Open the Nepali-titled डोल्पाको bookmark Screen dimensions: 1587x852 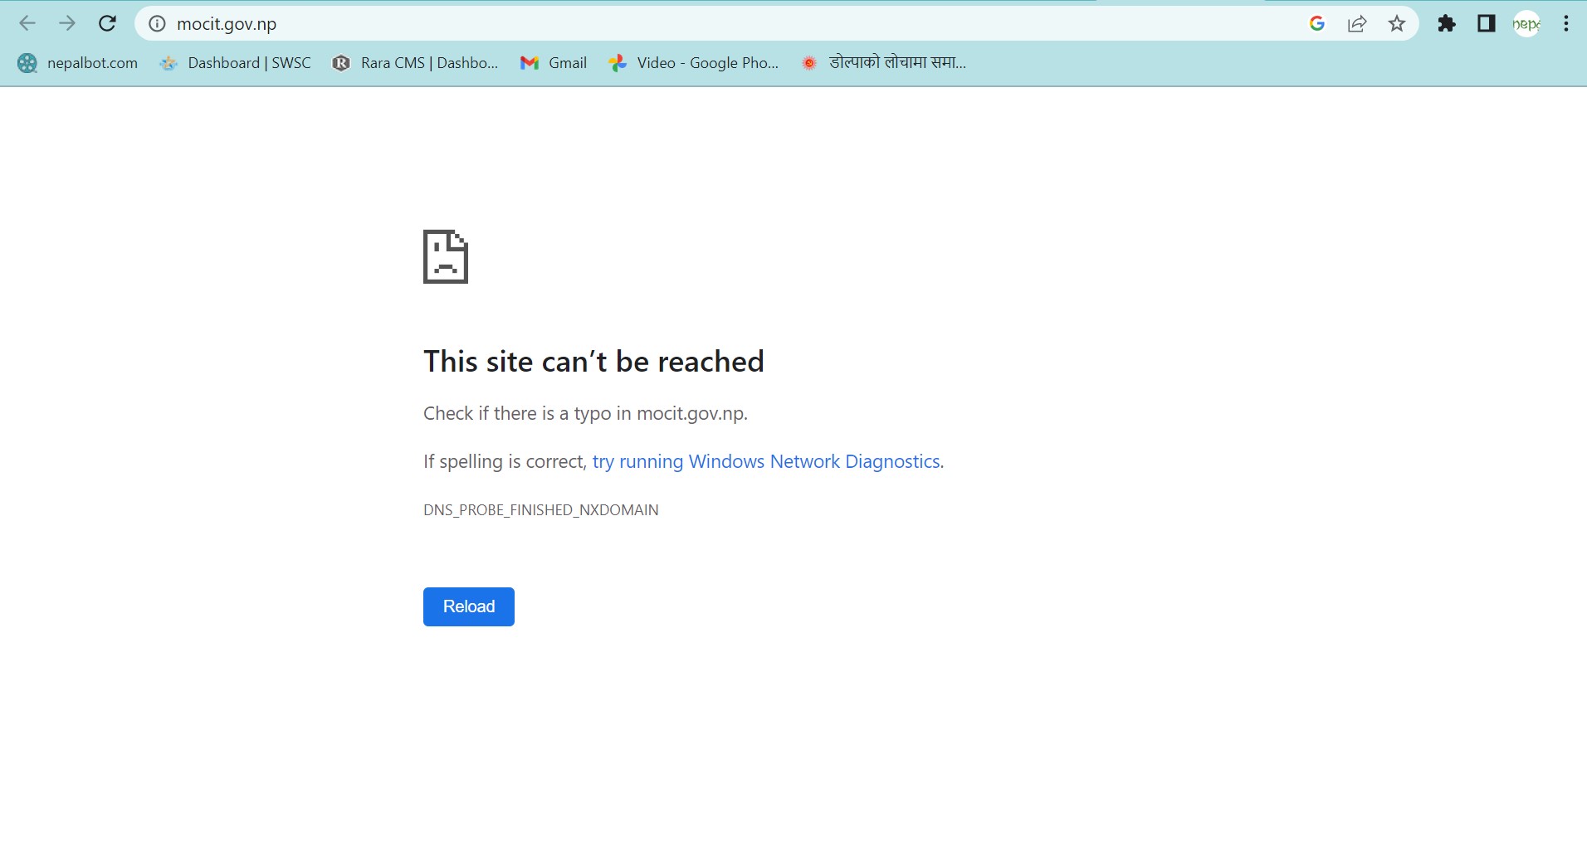click(x=884, y=63)
